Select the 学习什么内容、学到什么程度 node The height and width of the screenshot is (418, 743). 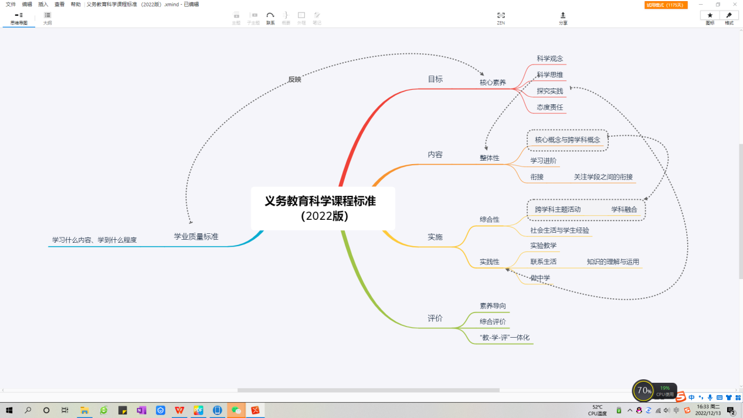(94, 240)
